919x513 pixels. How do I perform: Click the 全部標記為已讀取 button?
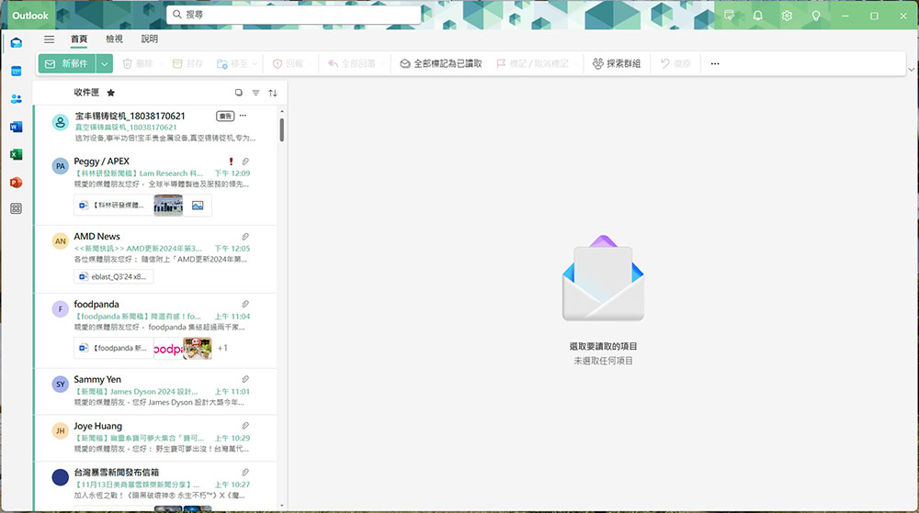tap(440, 63)
